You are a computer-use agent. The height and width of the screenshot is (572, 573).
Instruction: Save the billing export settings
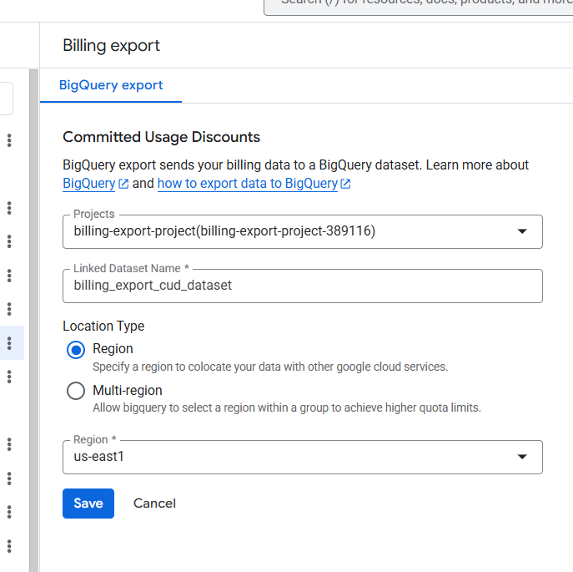pos(88,504)
